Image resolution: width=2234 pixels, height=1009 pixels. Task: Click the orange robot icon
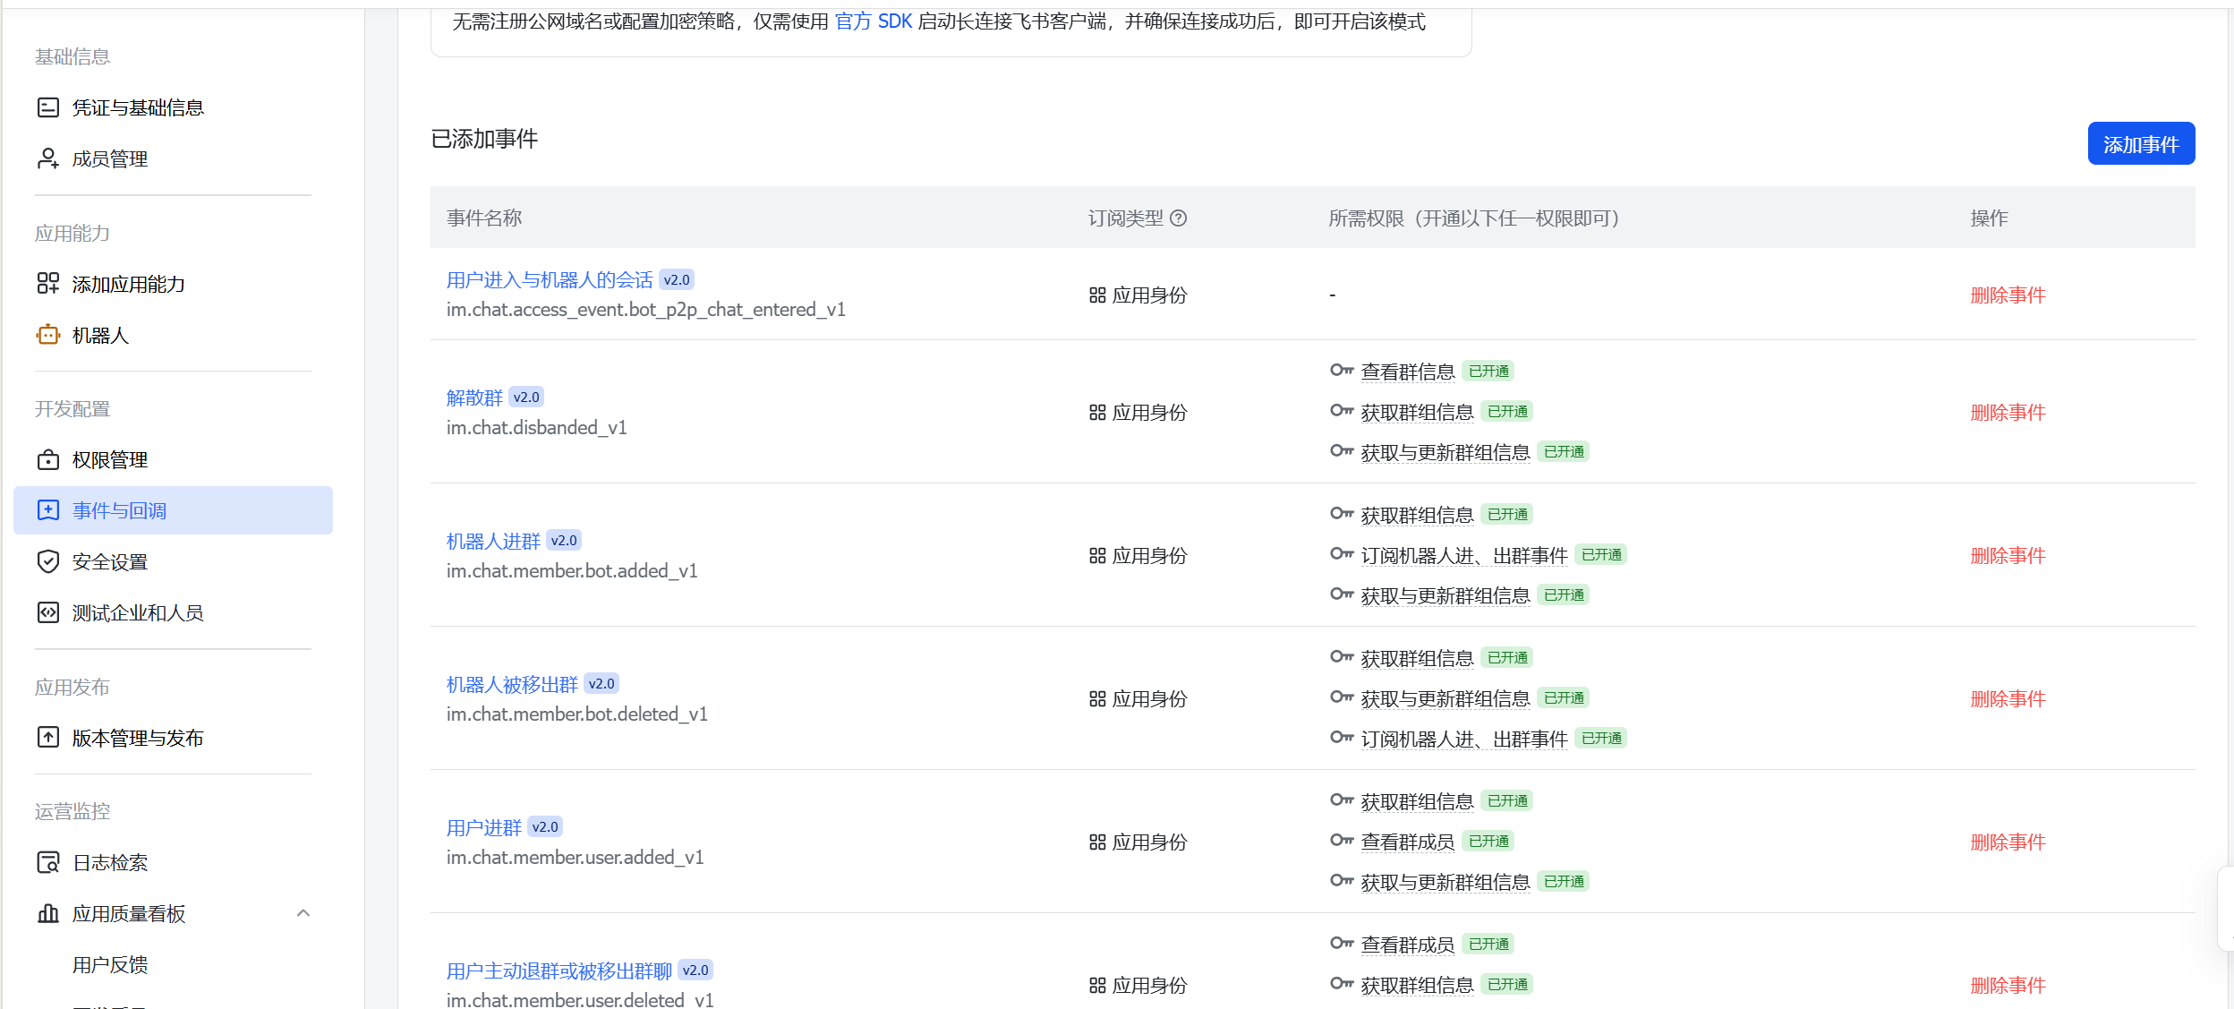pos(48,335)
